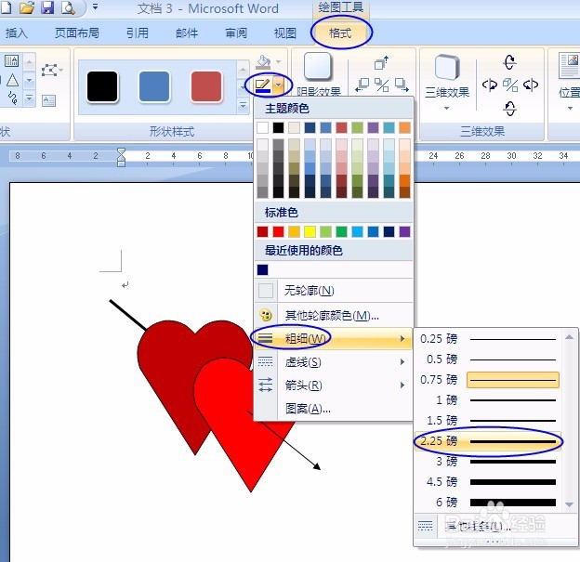Open the shape outline dropdown arrow

tap(279, 85)
